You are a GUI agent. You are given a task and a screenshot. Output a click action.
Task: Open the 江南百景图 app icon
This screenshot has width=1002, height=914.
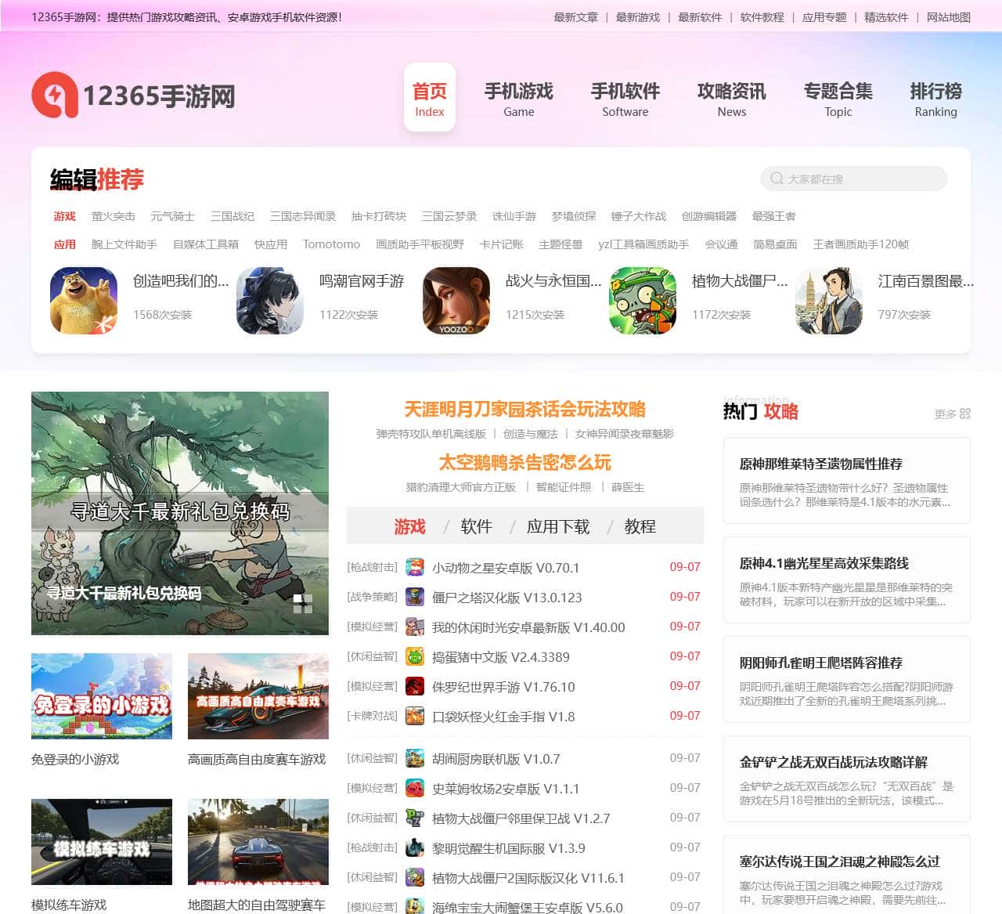click(x=829, y=301)
